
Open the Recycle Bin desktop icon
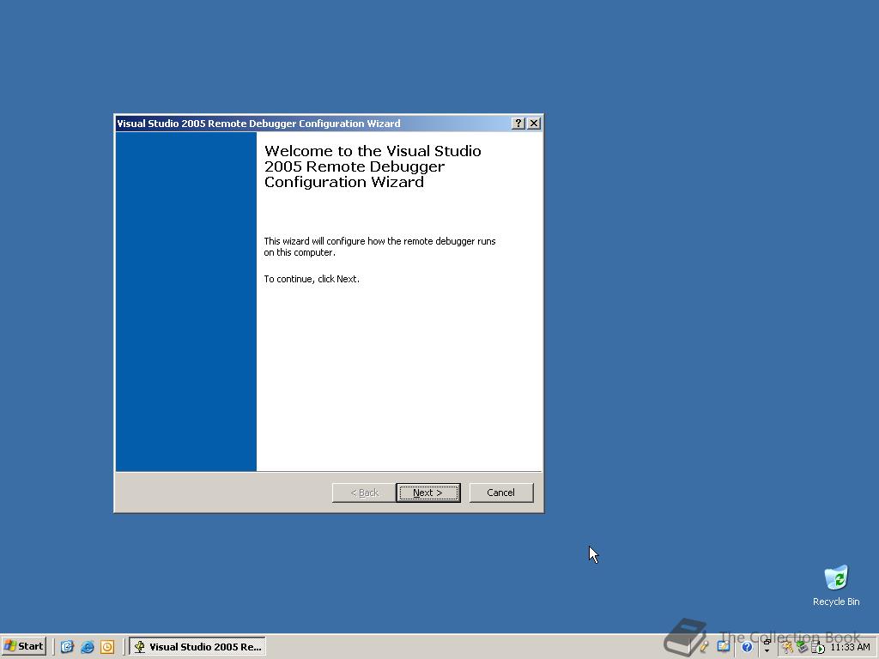pyautogui.click(x=836, y=585)
